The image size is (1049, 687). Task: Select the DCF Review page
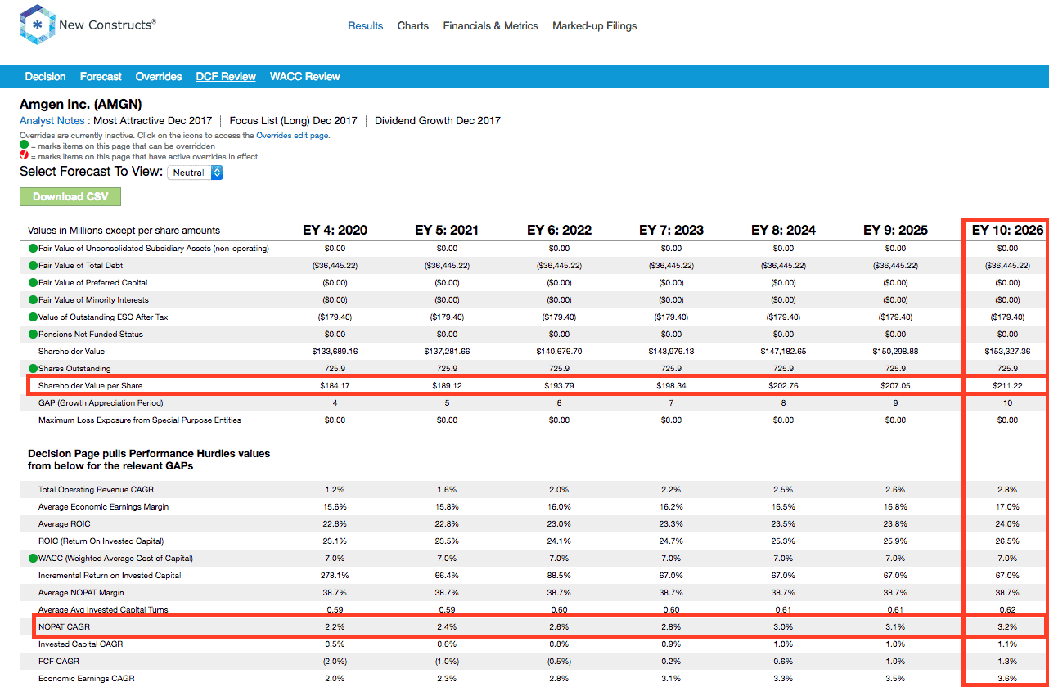pyautogui.click(x=226, y=76)
